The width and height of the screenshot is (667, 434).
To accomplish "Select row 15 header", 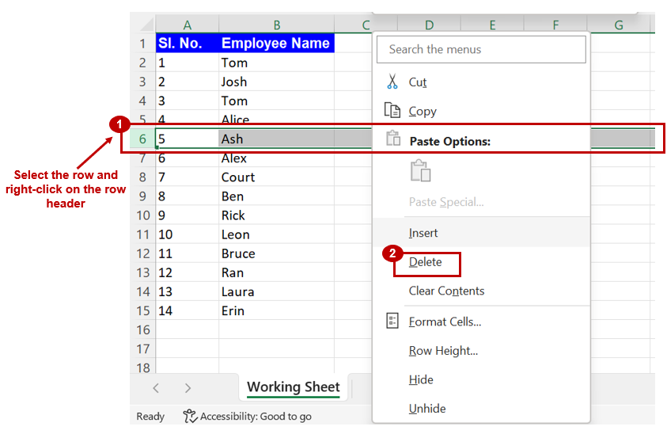I will (142, 310).
